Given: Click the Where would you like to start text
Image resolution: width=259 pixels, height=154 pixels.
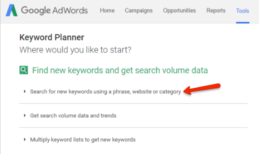Looking at the screenshot, I should point(75,50).
